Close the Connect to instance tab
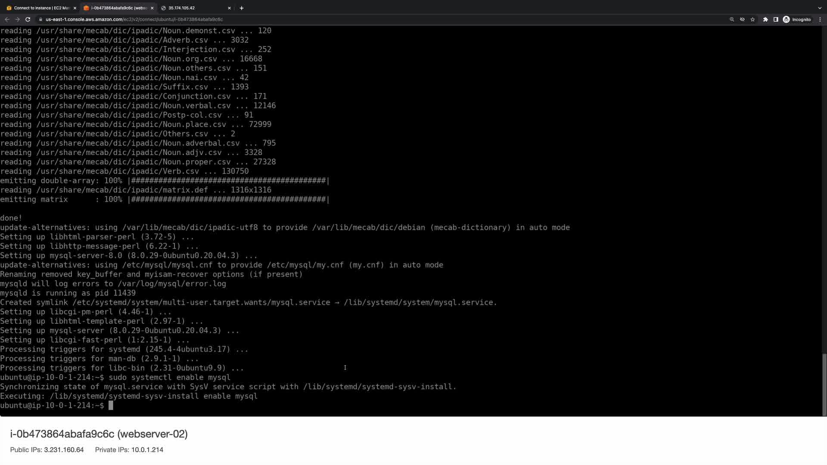The width and height of the screenshot is (827, 465). pyautogui.click(x=75, y=8)
